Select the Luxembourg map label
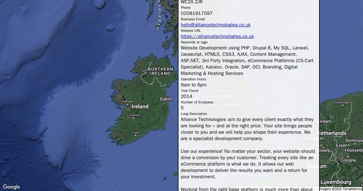The image size is (363, 191). (x=336, y=182)
